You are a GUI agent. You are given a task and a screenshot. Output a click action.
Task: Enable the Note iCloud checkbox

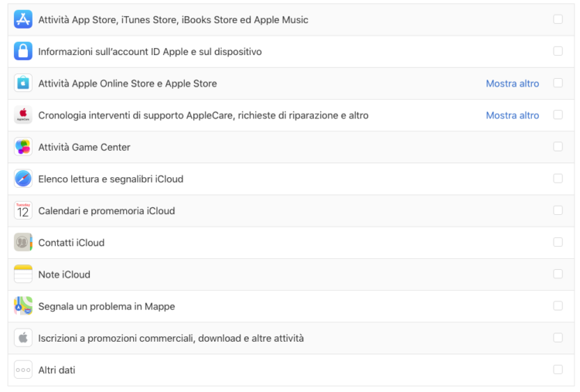(x=558, y=274)
